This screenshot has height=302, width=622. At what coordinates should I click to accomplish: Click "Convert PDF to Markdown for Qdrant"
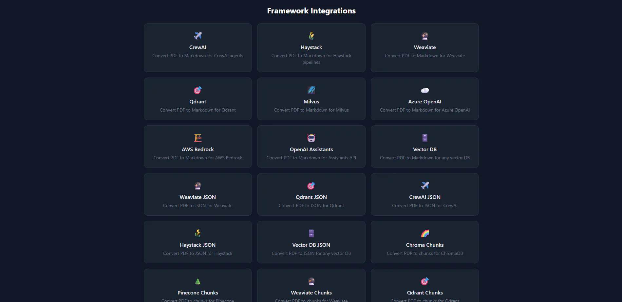[198, 110]
